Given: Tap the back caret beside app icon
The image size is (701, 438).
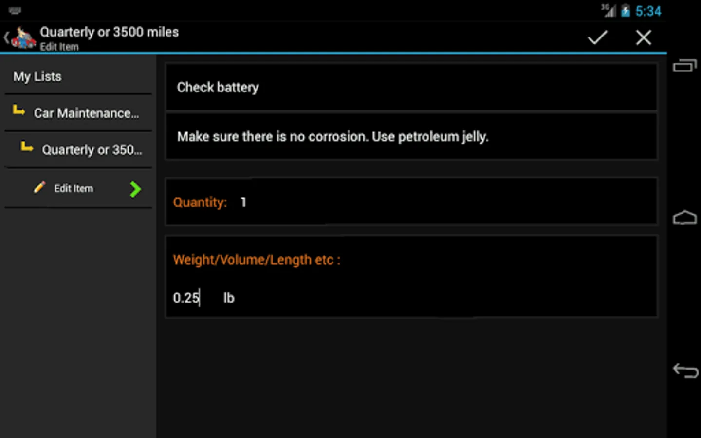Looking at the screenshot, I should click(x=6, y=37).
